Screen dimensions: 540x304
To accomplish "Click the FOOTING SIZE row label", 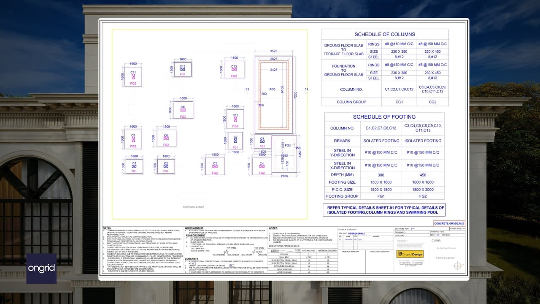I will pos(342,182).
